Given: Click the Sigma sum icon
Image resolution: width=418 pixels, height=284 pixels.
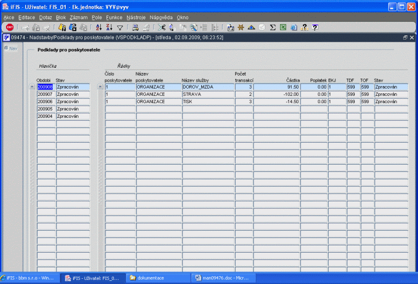Looking at the screenshot, I should pos(272,28).
